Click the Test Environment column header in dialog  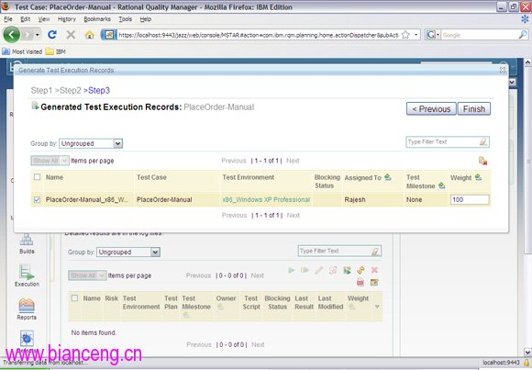[x=248, y=177]
